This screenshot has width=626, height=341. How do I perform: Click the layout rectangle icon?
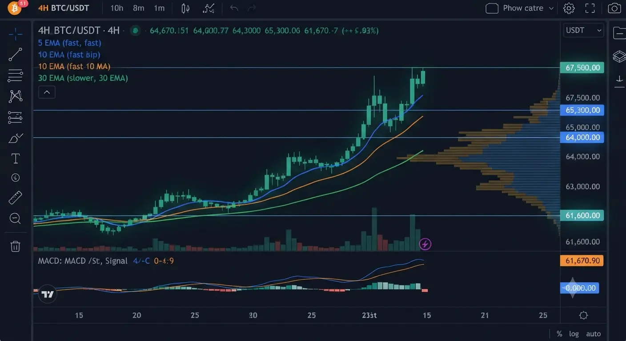click(492, 8)
